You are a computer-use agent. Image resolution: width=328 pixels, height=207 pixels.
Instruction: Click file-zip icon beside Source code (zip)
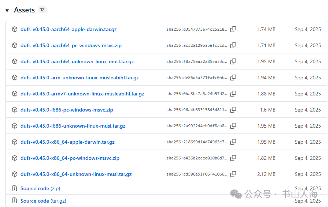coord(15,188)
